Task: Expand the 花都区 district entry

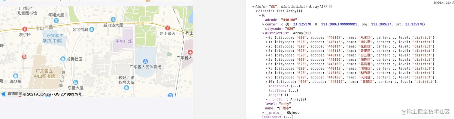Action: 267,46
